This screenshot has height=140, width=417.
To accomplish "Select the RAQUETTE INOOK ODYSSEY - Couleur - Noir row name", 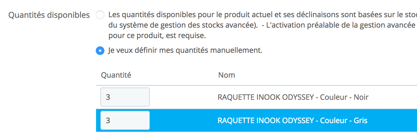I will click(x=293, y=97).
